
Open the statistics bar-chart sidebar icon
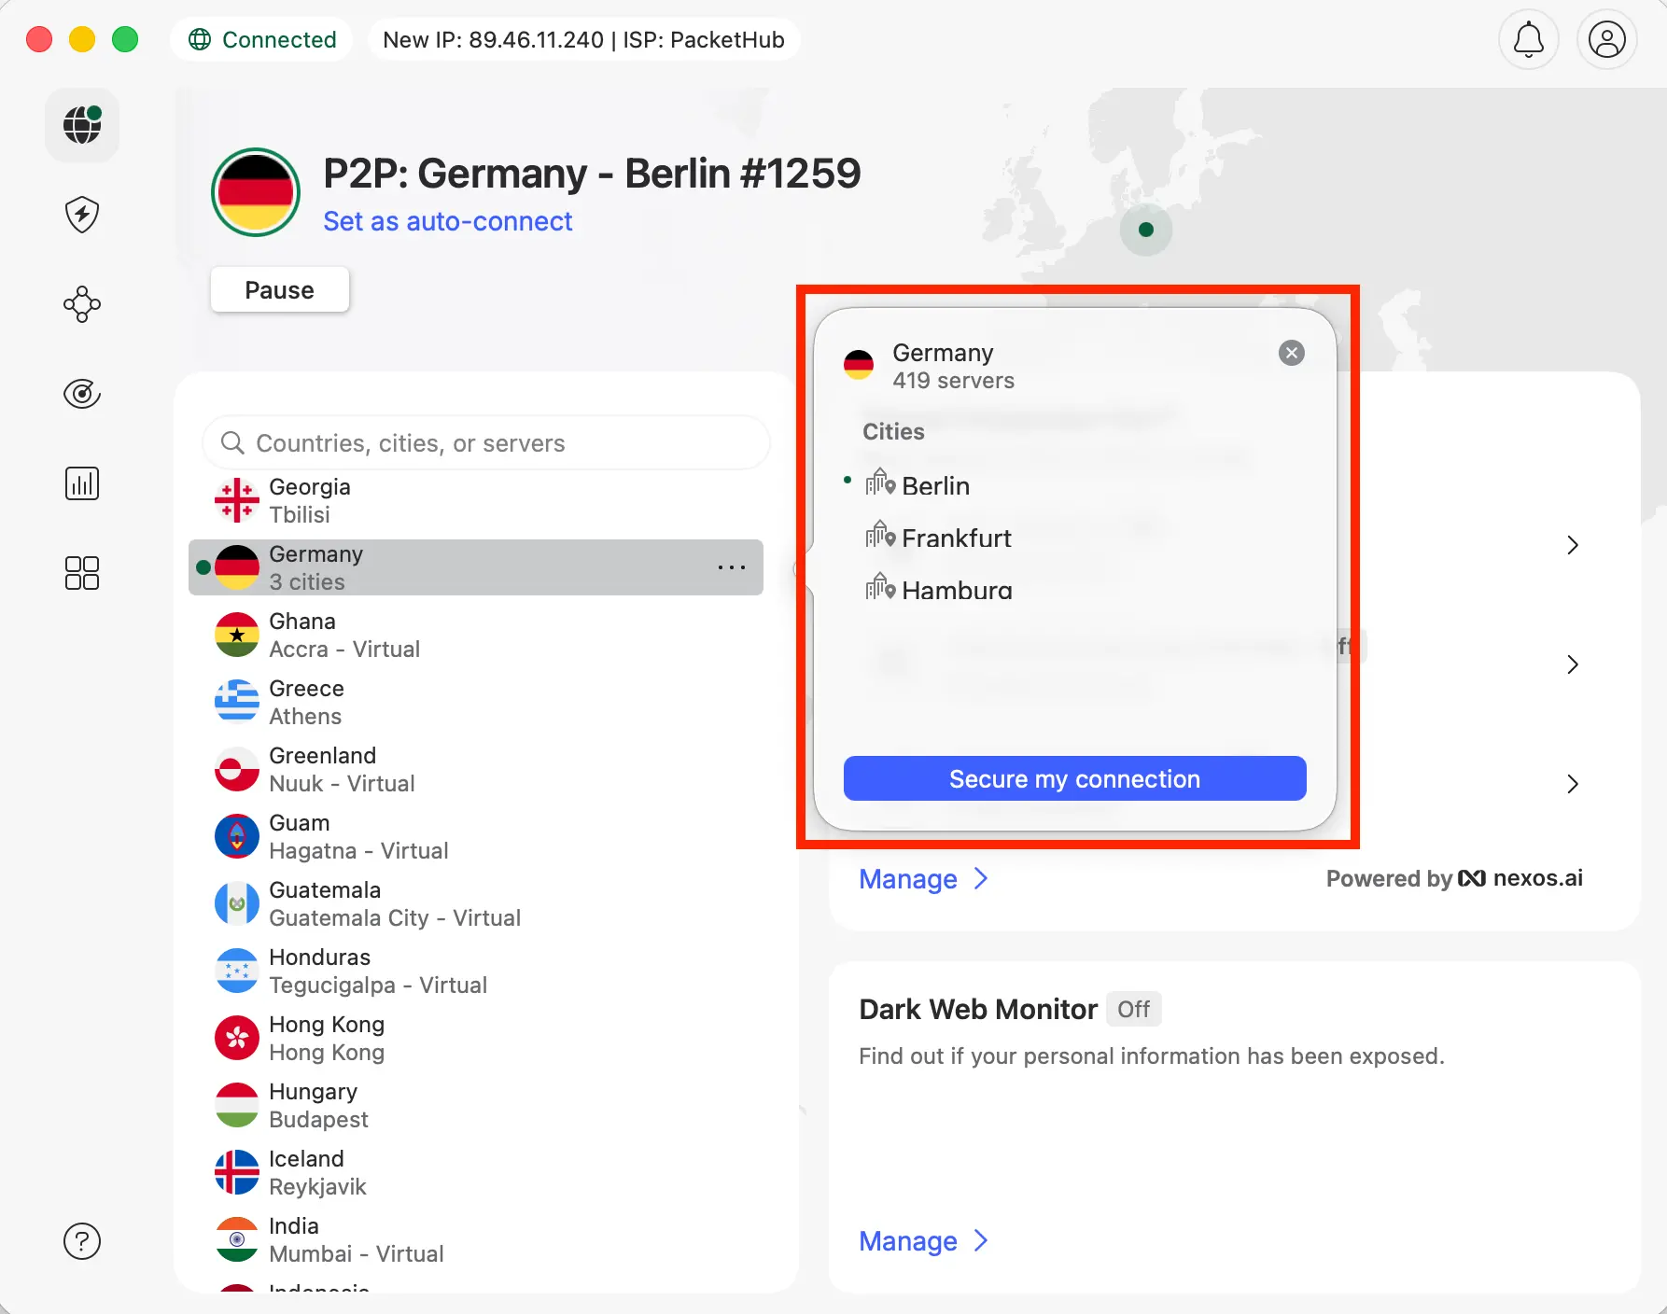coord(82,482)
